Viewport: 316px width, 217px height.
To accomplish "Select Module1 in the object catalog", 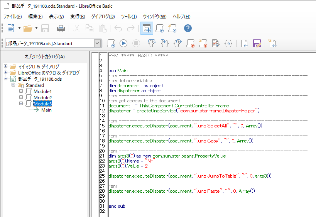I will 42,92.
